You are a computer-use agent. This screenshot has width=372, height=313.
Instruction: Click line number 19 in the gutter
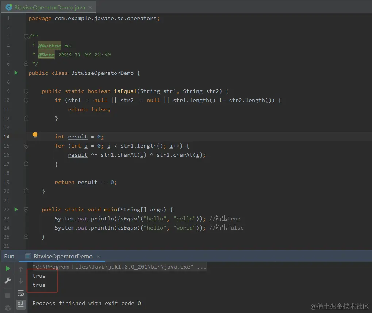[x=7, y=182]
